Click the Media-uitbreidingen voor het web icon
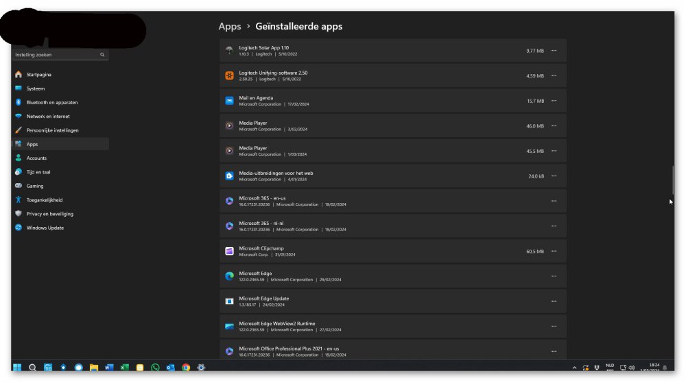This screenshot has height=382, width=686. point(230,176)
